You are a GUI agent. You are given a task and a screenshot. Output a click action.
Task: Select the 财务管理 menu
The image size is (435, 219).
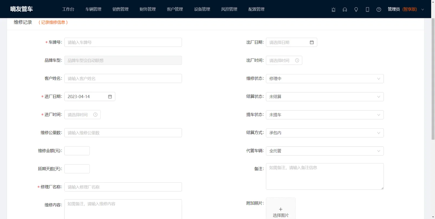pyautogui.click(x=148, y=9)
